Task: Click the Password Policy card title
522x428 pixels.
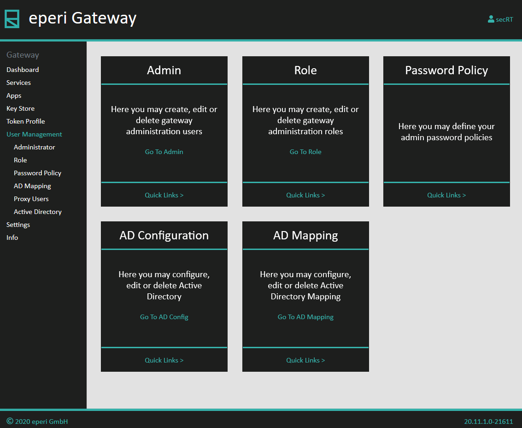Action: coord(446,70)
